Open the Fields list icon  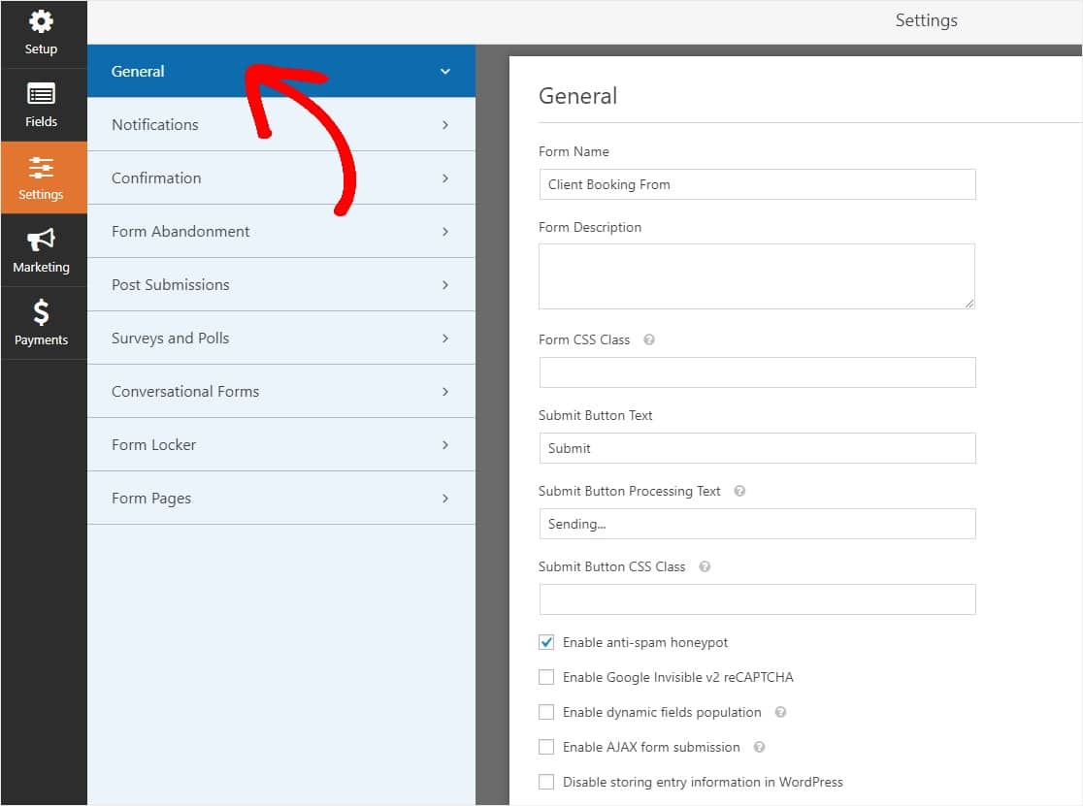[x=41, y=94]
